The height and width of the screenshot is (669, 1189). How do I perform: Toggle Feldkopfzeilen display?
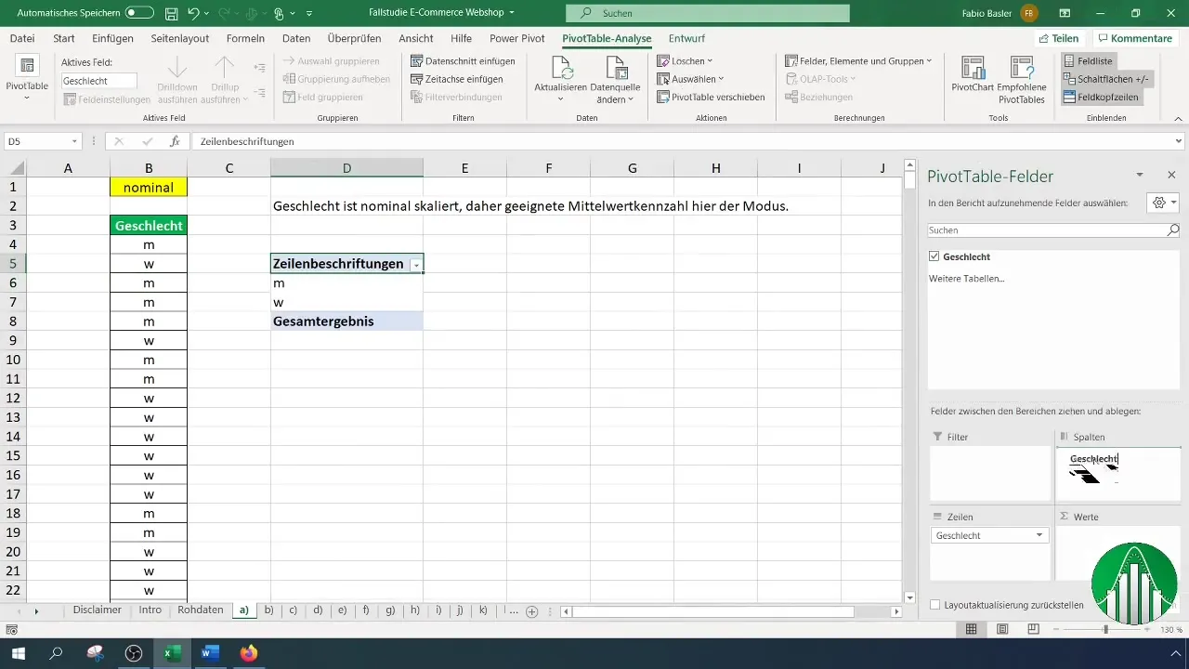[x=1101, y=97]
